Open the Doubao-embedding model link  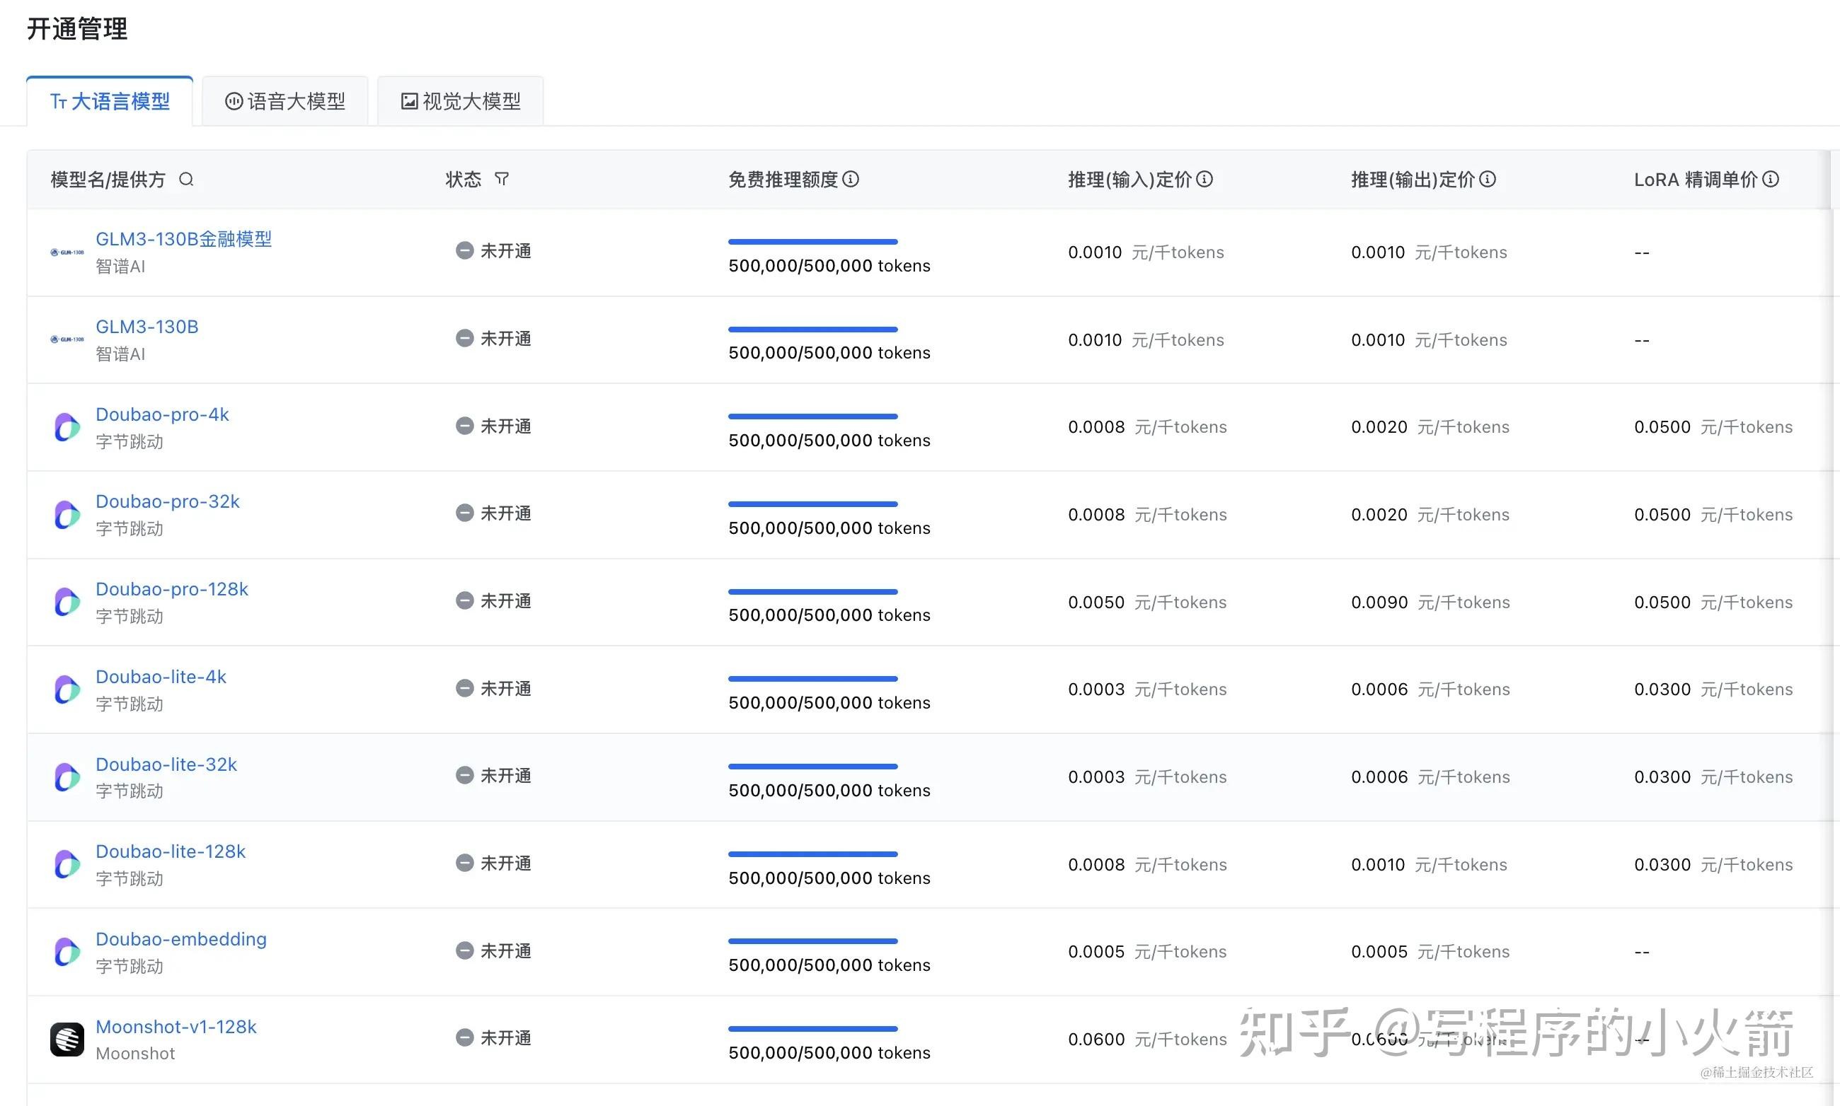[181, 939]
